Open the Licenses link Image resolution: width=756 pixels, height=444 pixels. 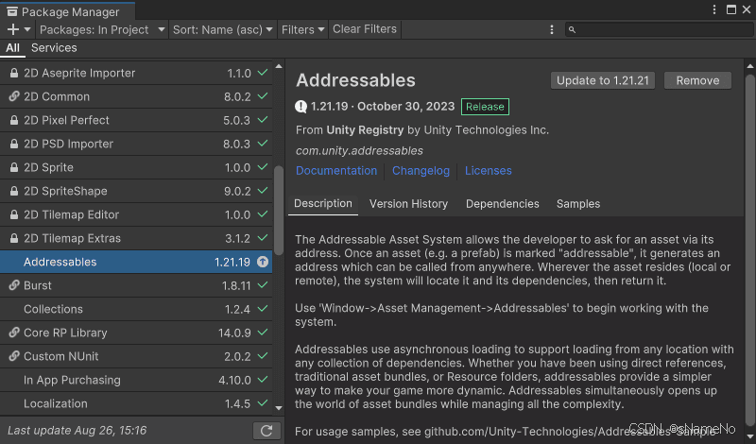pos(488,171)
